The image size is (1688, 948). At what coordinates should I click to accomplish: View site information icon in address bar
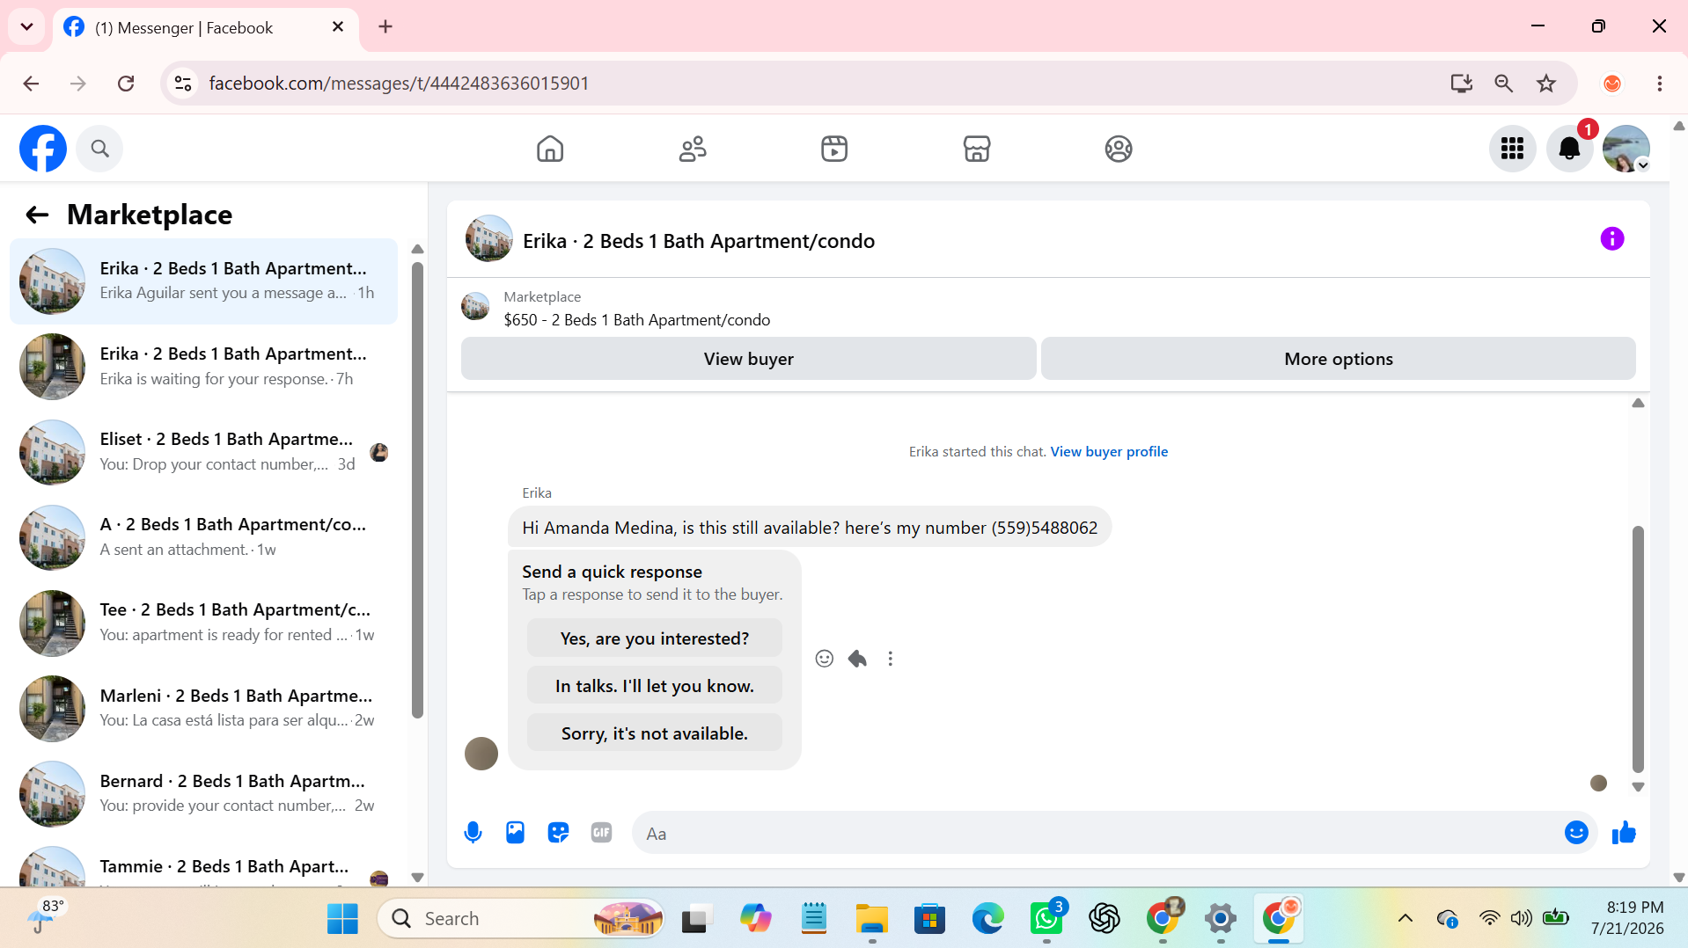tap(183, 84)
